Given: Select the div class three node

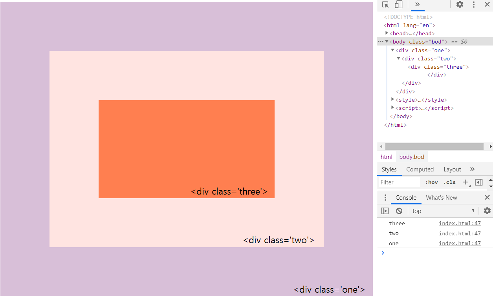Looking at the screenshot, I should pyautogui.click(x=438, y=67).
